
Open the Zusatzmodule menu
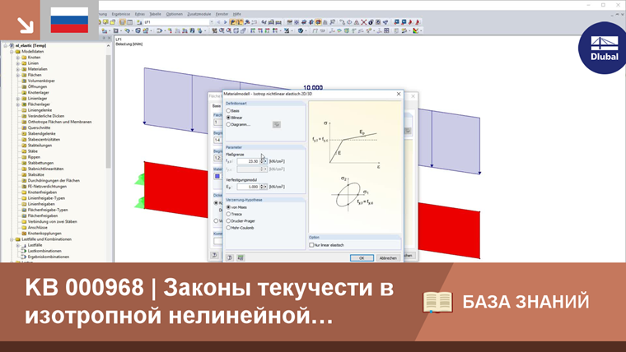point(199,14)
